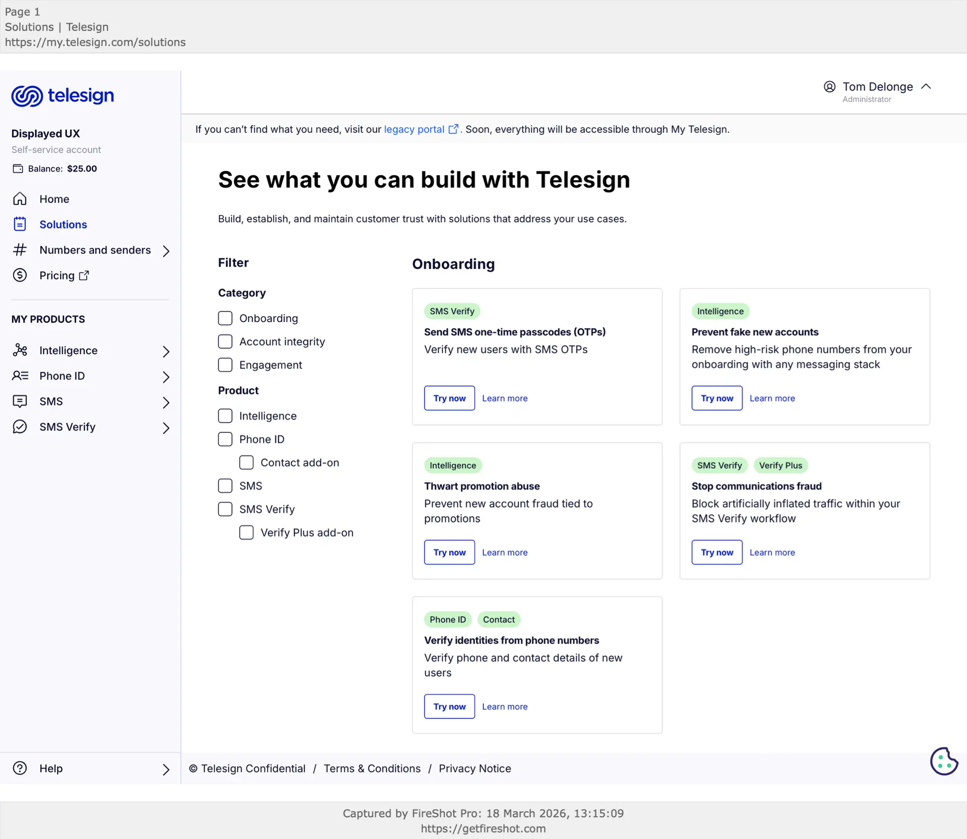Screen dimensions: 967x839
Task: Click the Telesign logo
Action: [x=62, y=96]
